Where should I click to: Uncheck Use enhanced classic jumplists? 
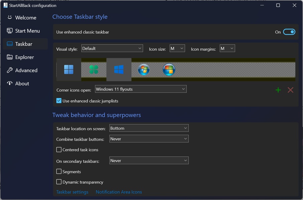click(59, 101)
